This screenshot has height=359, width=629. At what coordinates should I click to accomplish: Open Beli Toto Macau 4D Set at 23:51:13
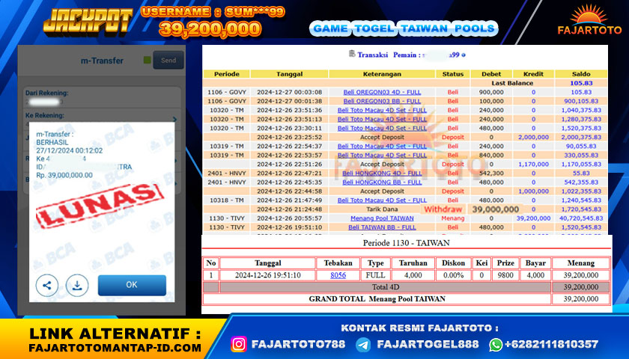tap(382, 120)
